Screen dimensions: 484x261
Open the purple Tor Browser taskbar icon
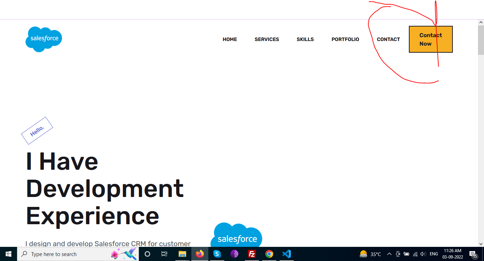234,254
